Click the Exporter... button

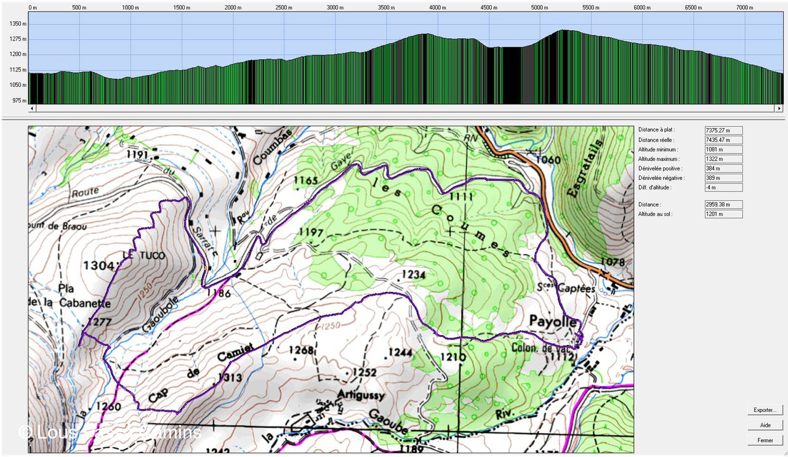point(765,410)
